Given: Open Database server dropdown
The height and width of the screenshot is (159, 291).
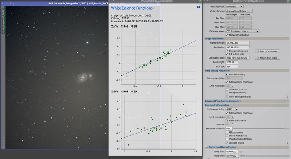Looking at the screenshot, I should 242,31.
